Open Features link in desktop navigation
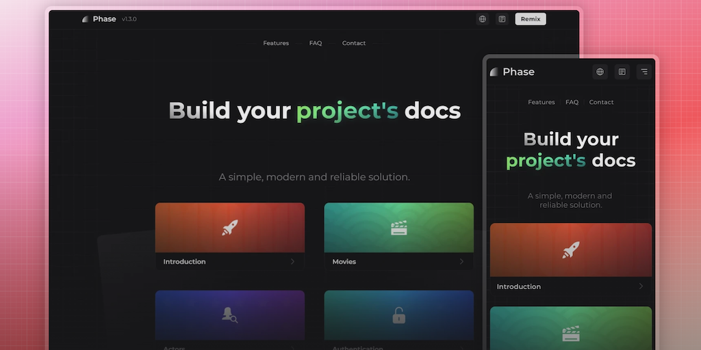 click(276, 43)
